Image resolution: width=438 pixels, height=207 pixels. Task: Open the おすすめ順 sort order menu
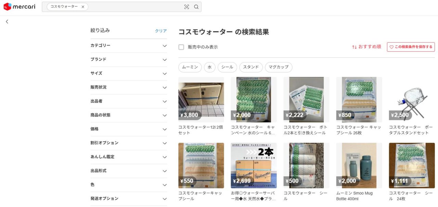[366, 47]
